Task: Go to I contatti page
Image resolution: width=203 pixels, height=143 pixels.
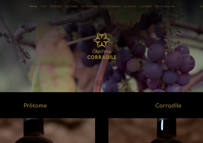Action: pos(146,6)
